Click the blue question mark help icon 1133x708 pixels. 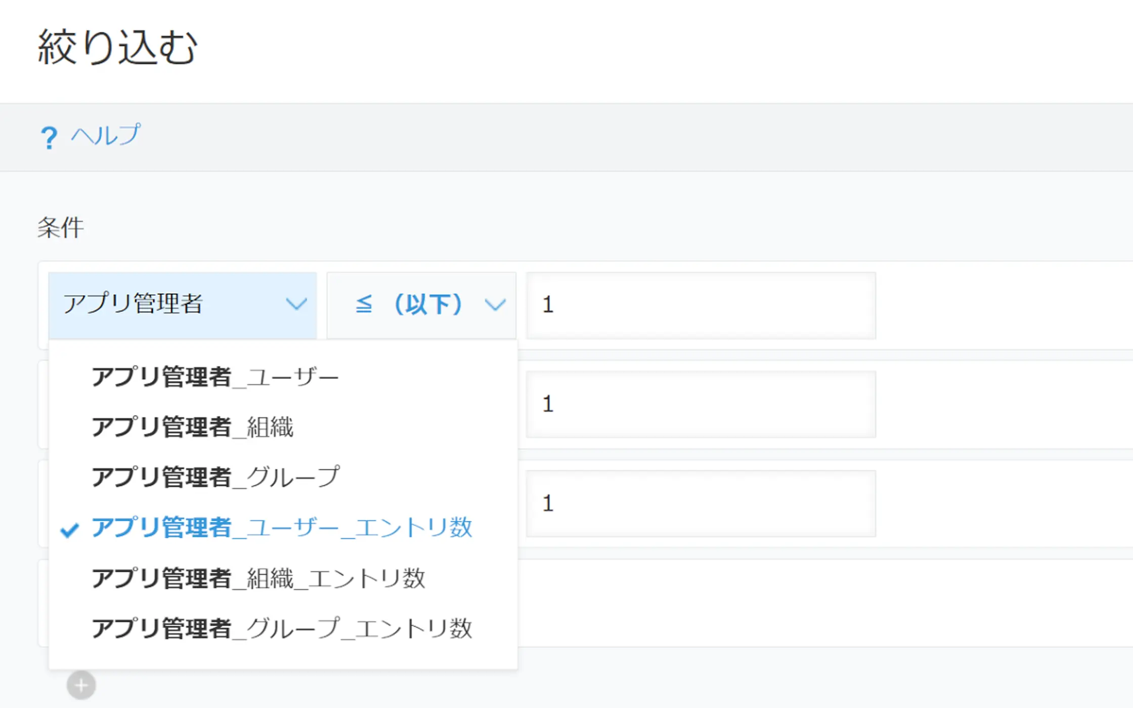pos(49,137)
